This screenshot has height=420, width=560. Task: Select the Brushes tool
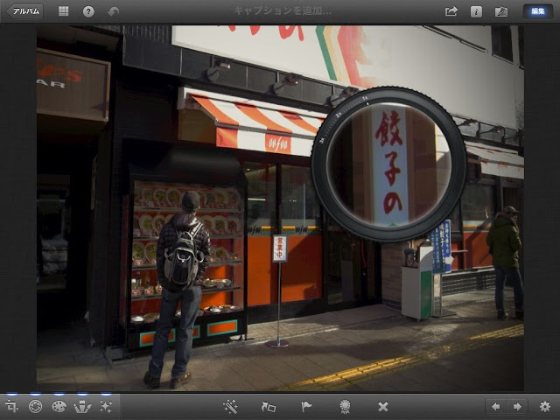[82, 406]
